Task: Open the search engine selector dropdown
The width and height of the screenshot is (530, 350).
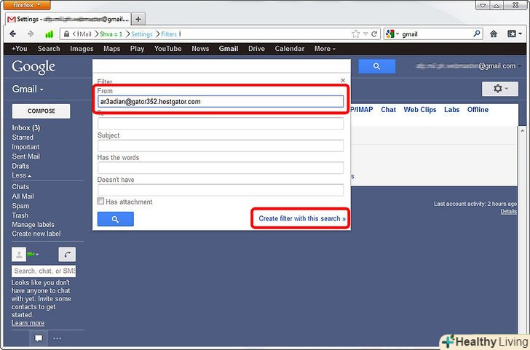Action: point(392,33)
